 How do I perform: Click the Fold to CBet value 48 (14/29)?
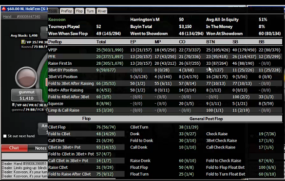(106, 134)
